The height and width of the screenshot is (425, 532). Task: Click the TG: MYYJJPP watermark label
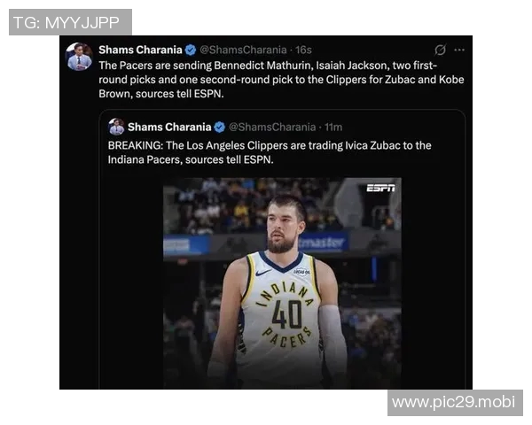(70, 22)
